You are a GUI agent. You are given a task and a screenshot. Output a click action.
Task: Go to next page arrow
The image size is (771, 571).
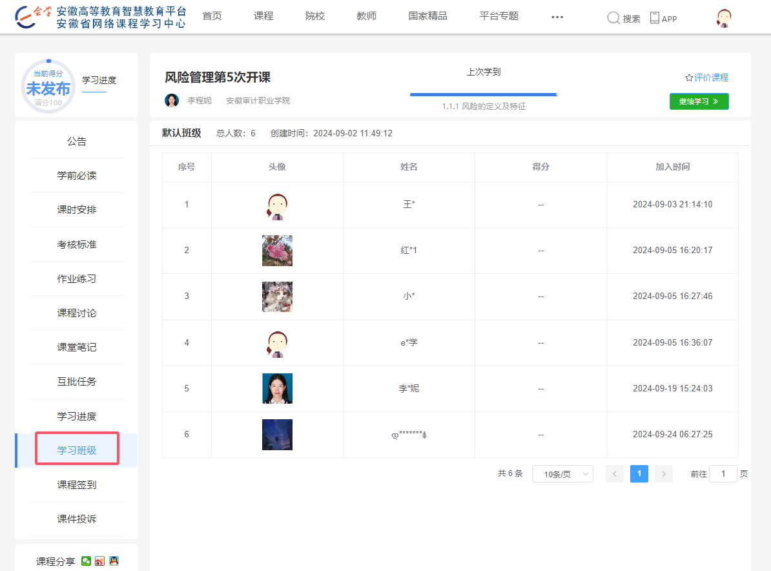click(664, 474)
